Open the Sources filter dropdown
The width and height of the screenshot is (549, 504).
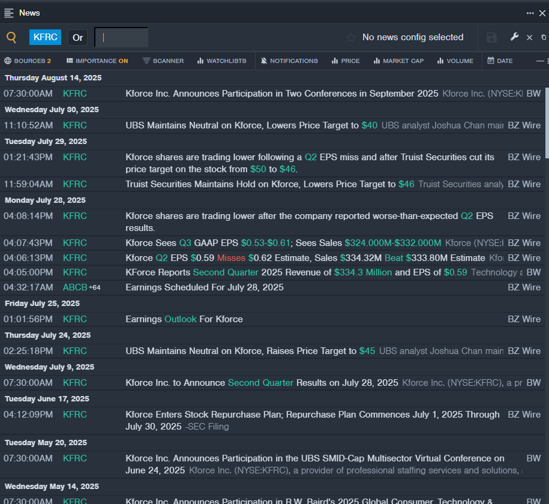pyautogui.click(x=28, y=61)
